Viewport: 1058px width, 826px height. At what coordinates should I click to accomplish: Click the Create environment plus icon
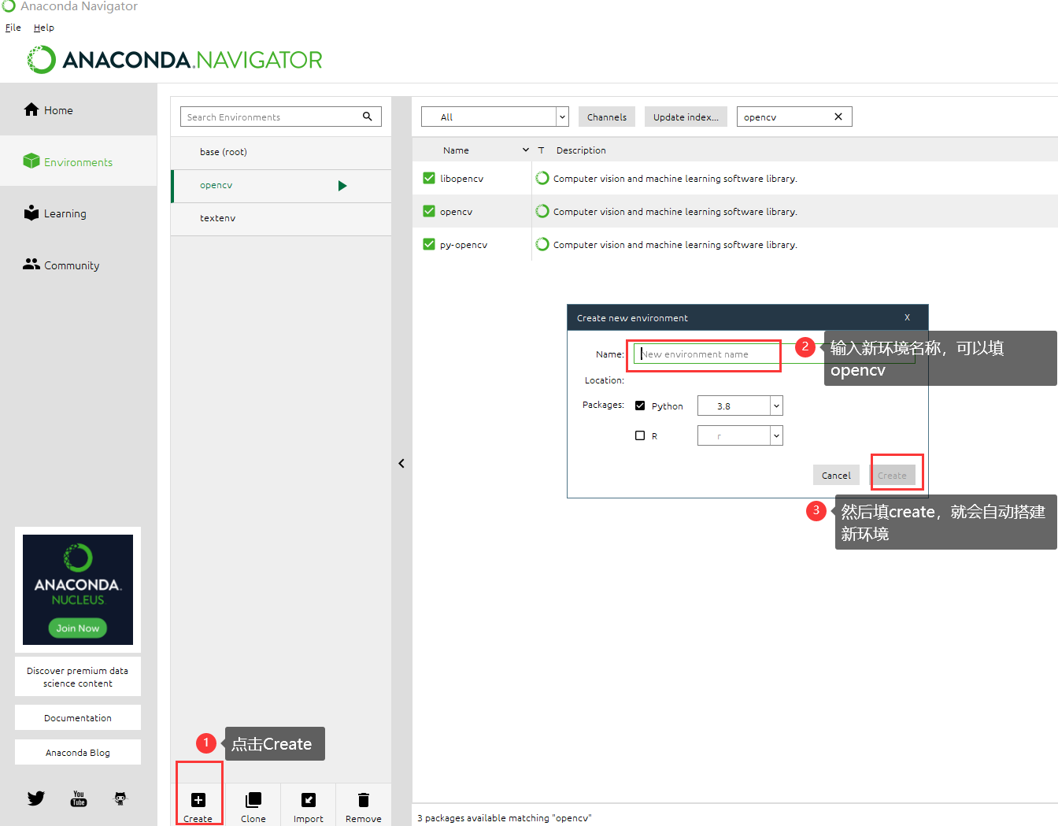[198, 800]
